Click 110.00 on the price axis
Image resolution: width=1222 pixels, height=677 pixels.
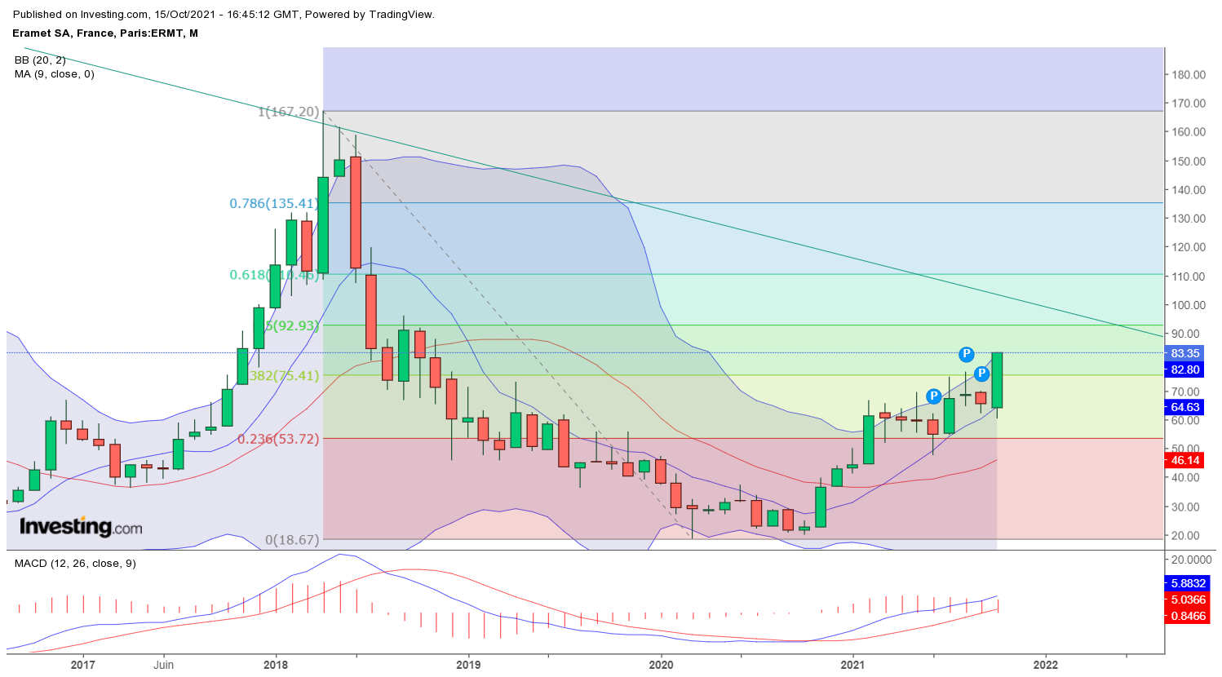click(1189, 277)
